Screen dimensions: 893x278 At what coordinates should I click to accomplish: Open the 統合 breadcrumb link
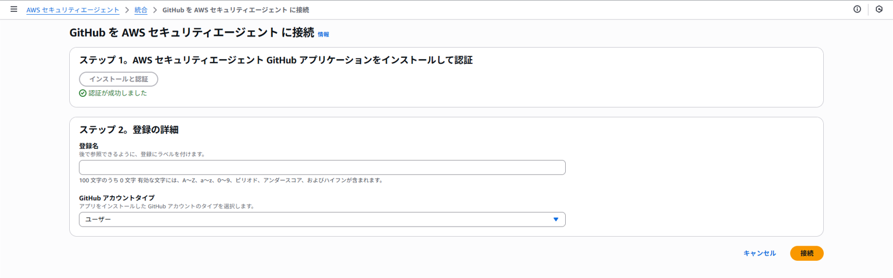(x=141, y=10)
